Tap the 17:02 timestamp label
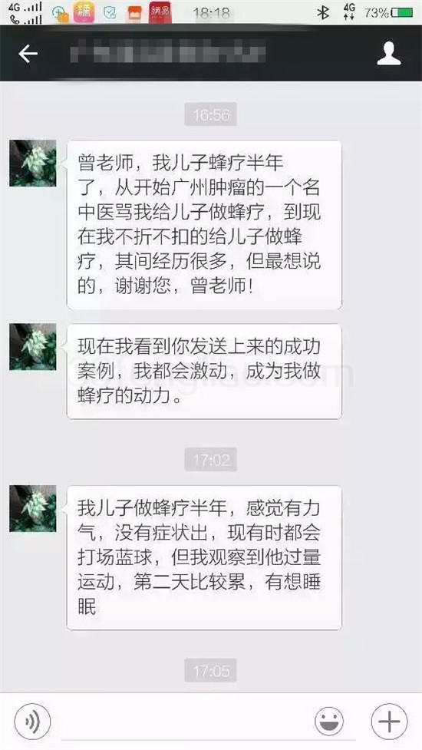 click(211, 460)
